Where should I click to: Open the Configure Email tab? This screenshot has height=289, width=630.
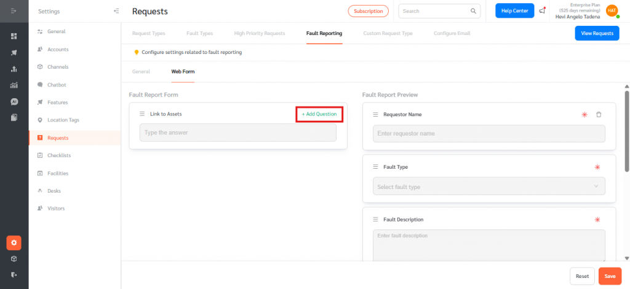pos(452,33)
